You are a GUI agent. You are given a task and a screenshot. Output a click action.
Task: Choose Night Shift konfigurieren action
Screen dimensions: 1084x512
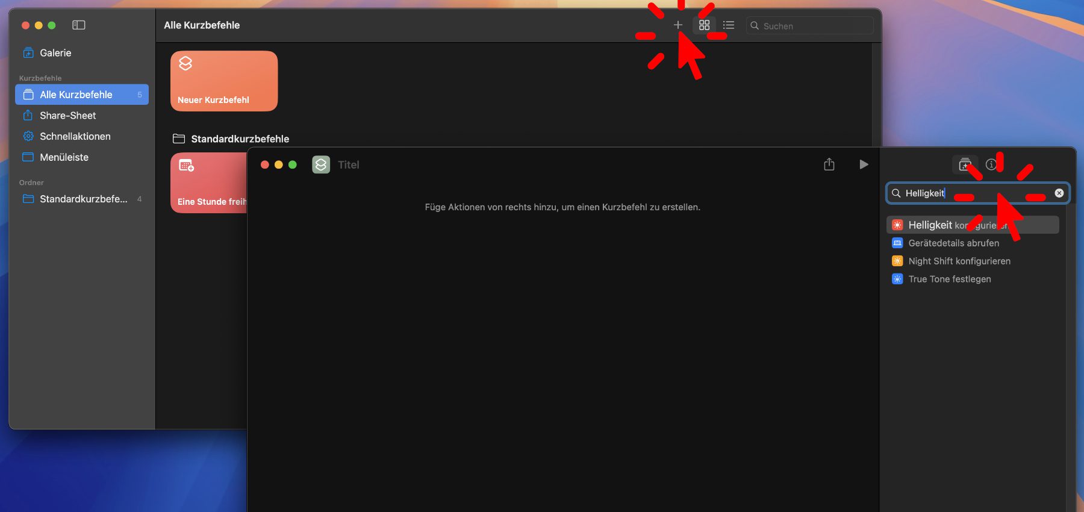tap(973, 261)
